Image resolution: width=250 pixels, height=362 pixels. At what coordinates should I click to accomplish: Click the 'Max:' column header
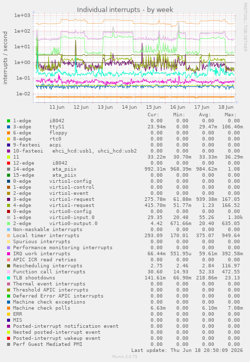[x=230, y=115]
